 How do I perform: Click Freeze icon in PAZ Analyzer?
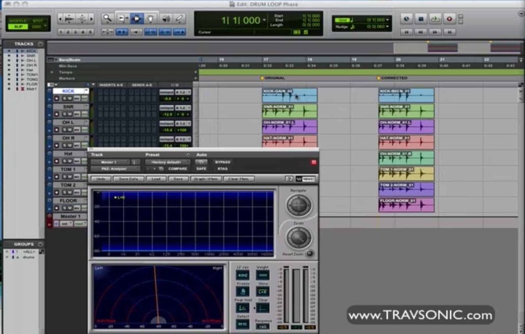(x=242, y=292)
